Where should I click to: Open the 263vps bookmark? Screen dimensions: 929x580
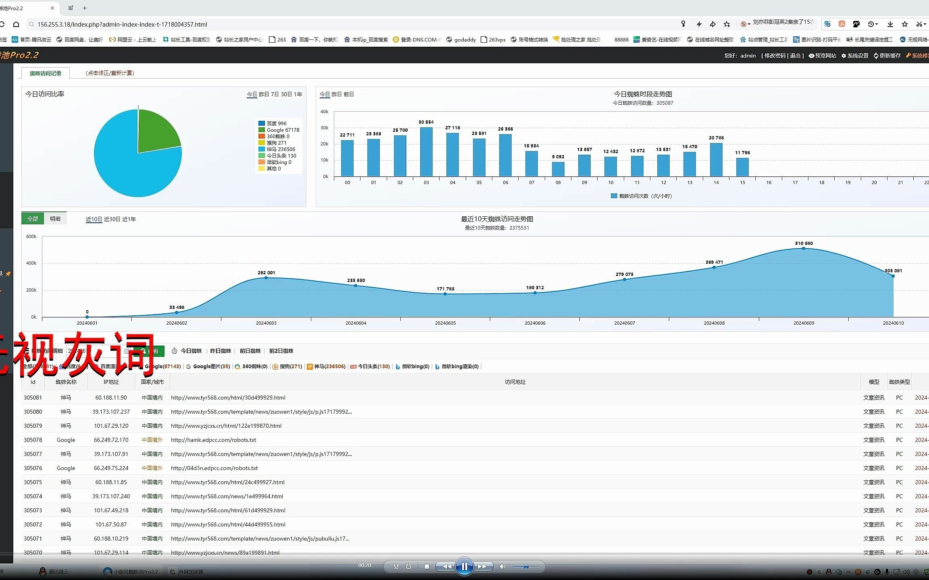[493, 39]
